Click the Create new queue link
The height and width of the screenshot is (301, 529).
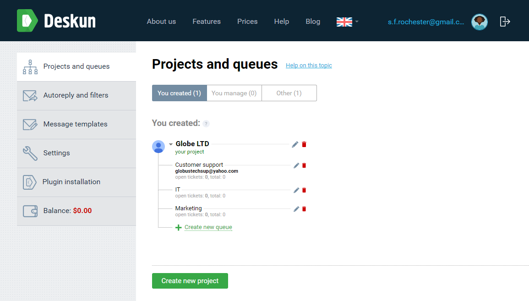[x=208, y=227]
